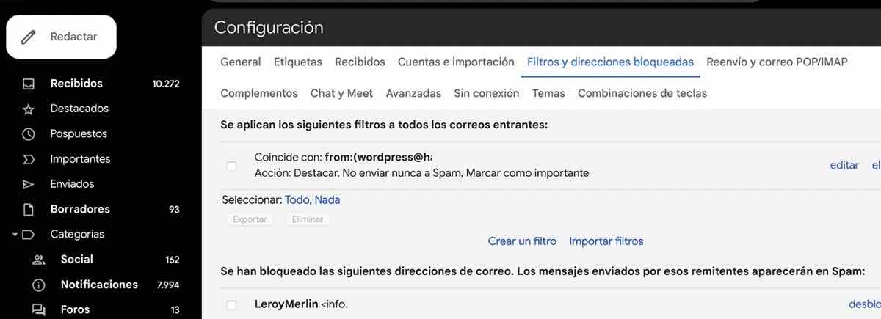Click the Categorías label icon

point(29,235)
